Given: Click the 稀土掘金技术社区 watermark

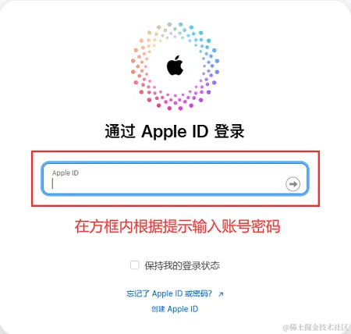Looking at the screenshot, I should pos(316,327).
